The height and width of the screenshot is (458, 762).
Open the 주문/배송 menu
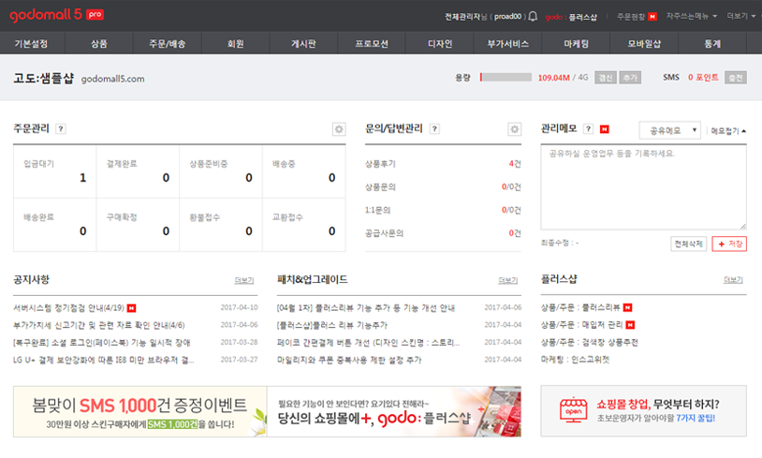tap(168, 43)
